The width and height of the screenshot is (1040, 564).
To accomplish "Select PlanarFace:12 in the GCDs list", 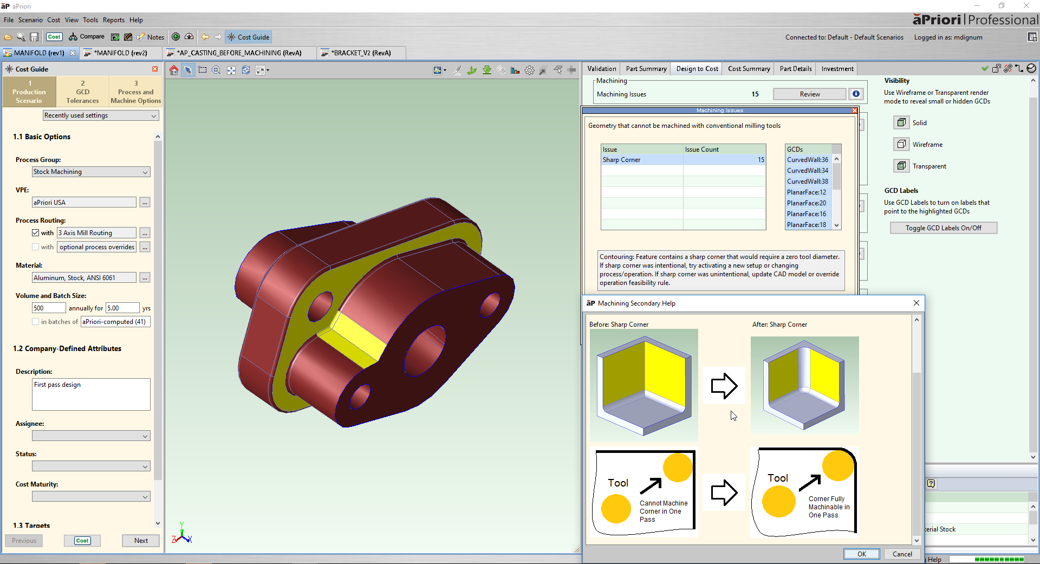I will click(x=808, y=192).
